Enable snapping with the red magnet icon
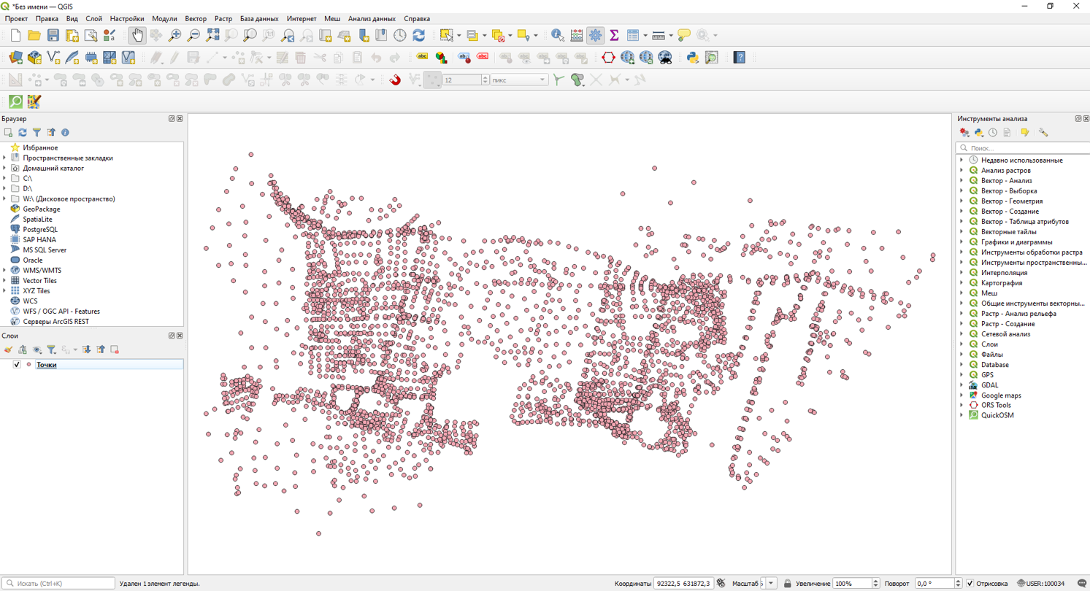 click(395, 80)
